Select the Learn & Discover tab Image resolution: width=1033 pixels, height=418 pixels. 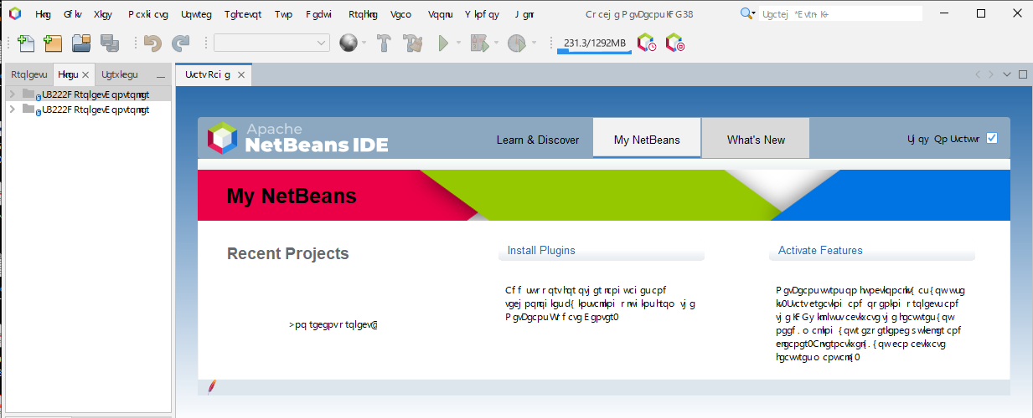(x=538, y=140)
